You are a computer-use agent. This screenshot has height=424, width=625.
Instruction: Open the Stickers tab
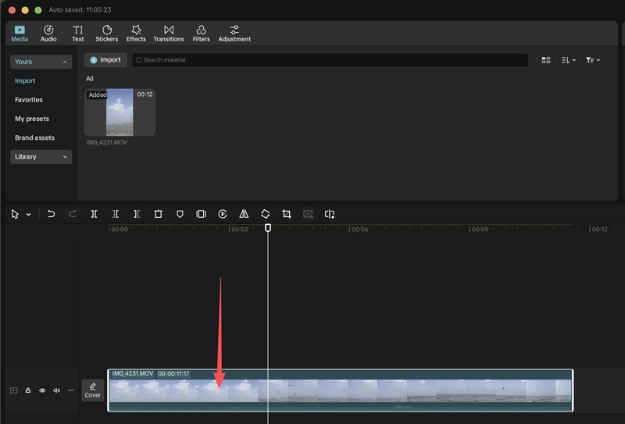click(106, 34)
